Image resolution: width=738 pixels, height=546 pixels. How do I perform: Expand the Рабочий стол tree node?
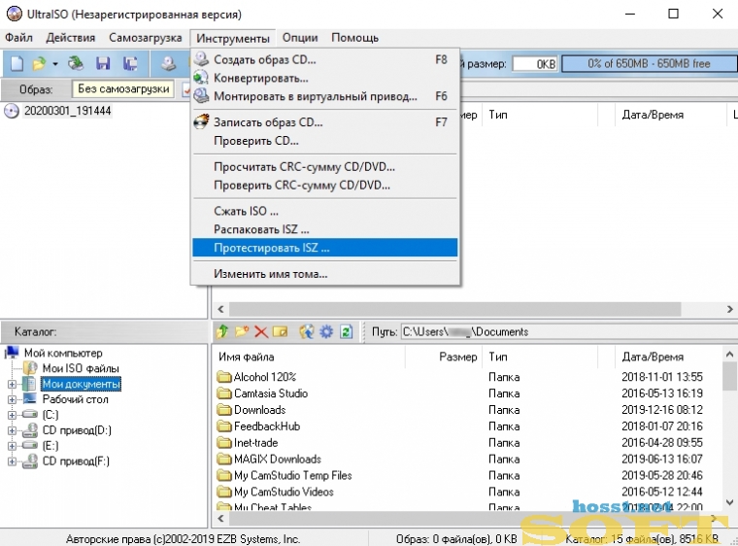[12, 399]
